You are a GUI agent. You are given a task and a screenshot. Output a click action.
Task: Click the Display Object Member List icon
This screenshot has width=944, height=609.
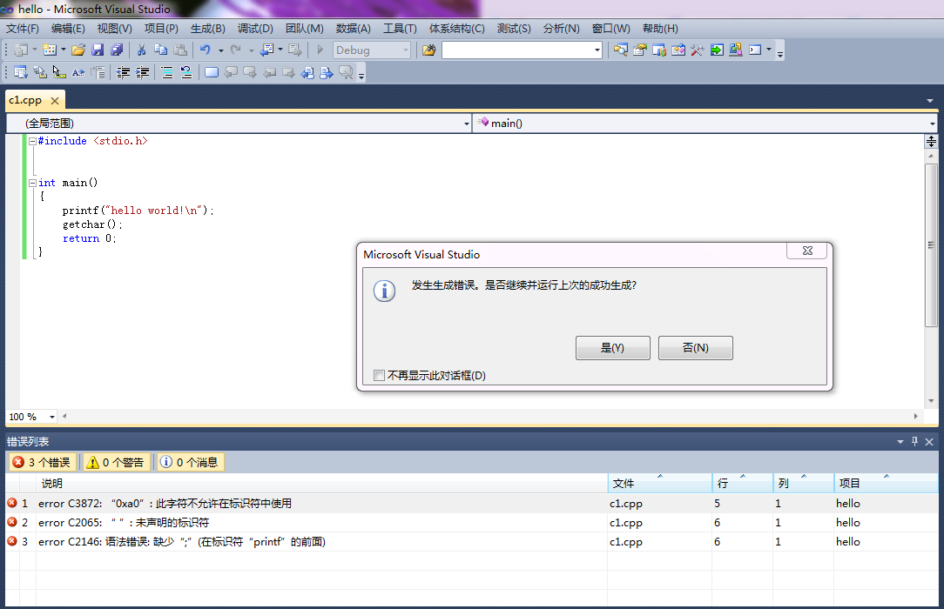[21, 73]
